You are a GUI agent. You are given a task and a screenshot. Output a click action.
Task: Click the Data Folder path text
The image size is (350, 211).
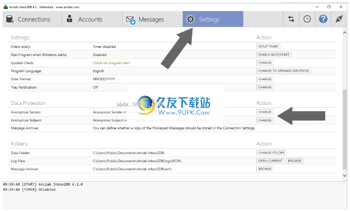129,153
